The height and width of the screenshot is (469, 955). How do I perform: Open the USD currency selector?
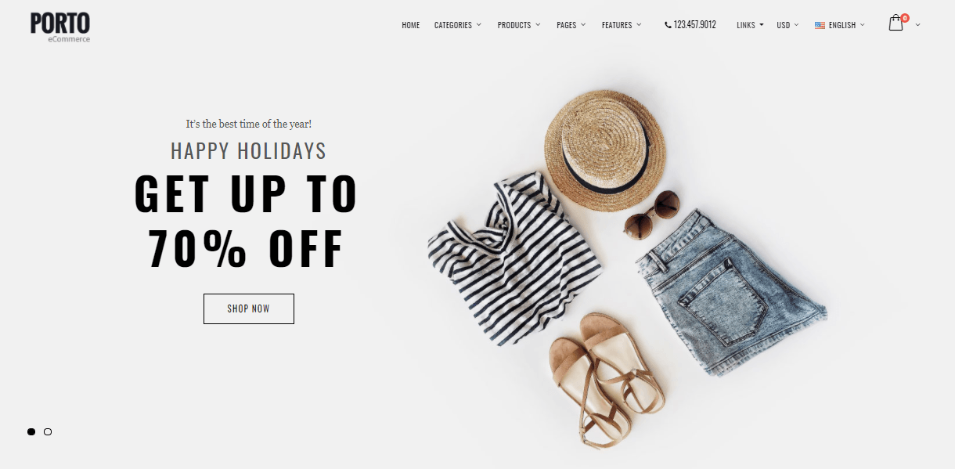[x=787, y=25]
